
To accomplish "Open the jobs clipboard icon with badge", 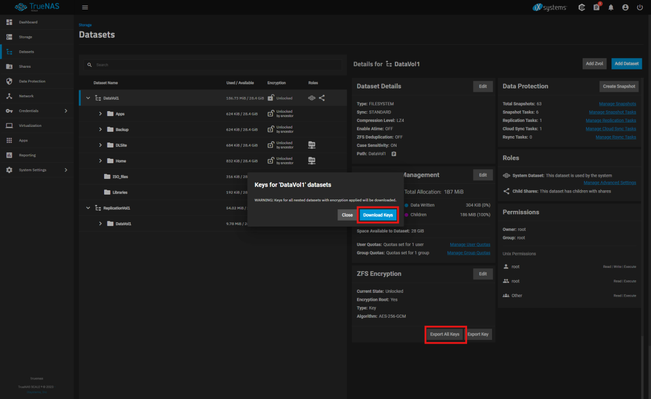I will 597,8.
